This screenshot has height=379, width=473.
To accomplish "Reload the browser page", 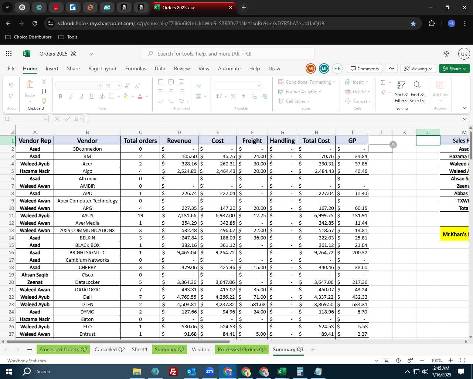I will pyautogui.click(x=35, y=23).
